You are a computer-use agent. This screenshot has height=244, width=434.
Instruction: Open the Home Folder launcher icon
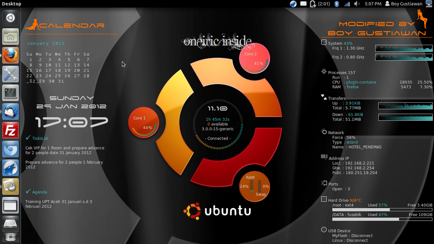(11, 37)
